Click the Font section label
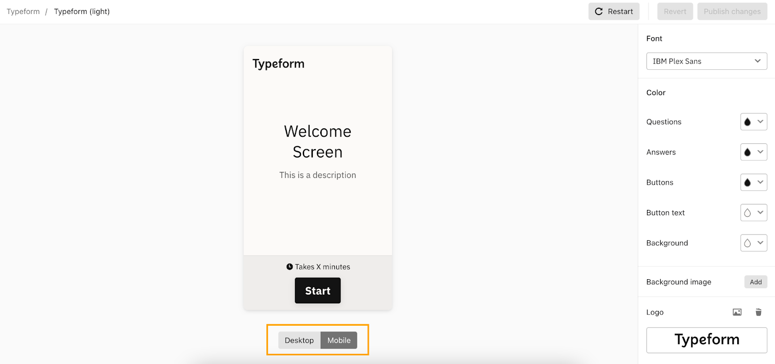775x364 pixels. tap(654, 38)
